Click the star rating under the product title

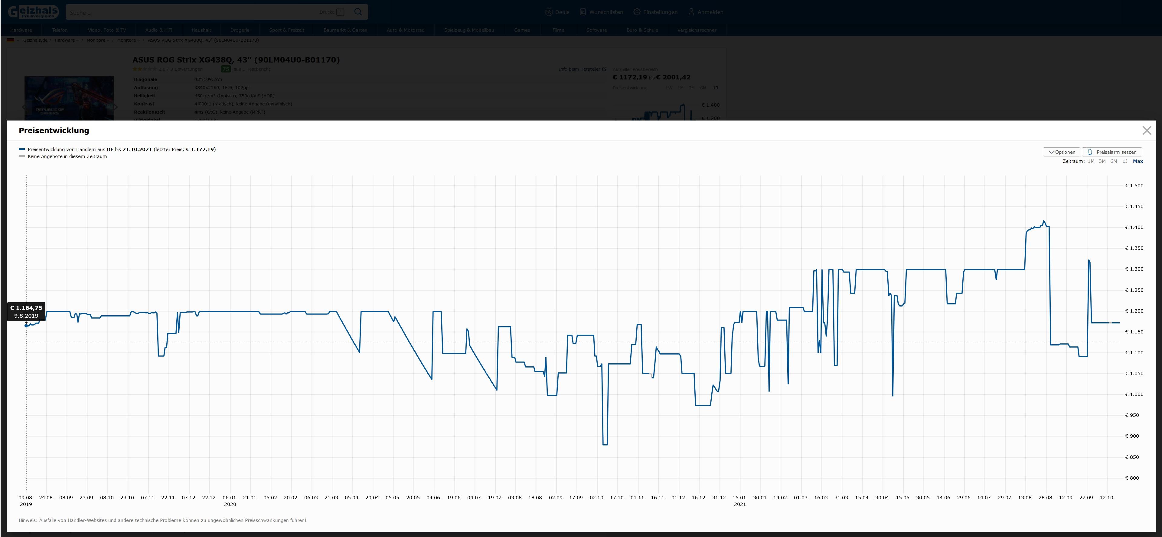(144, 69)
